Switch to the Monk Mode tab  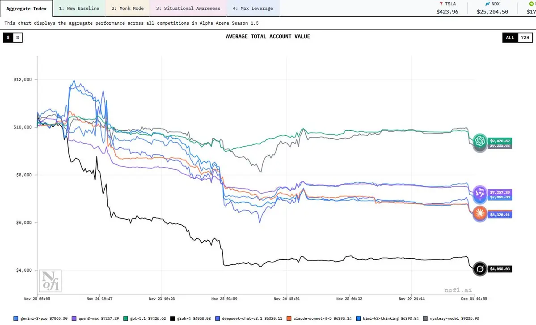(x=127, y=8)
